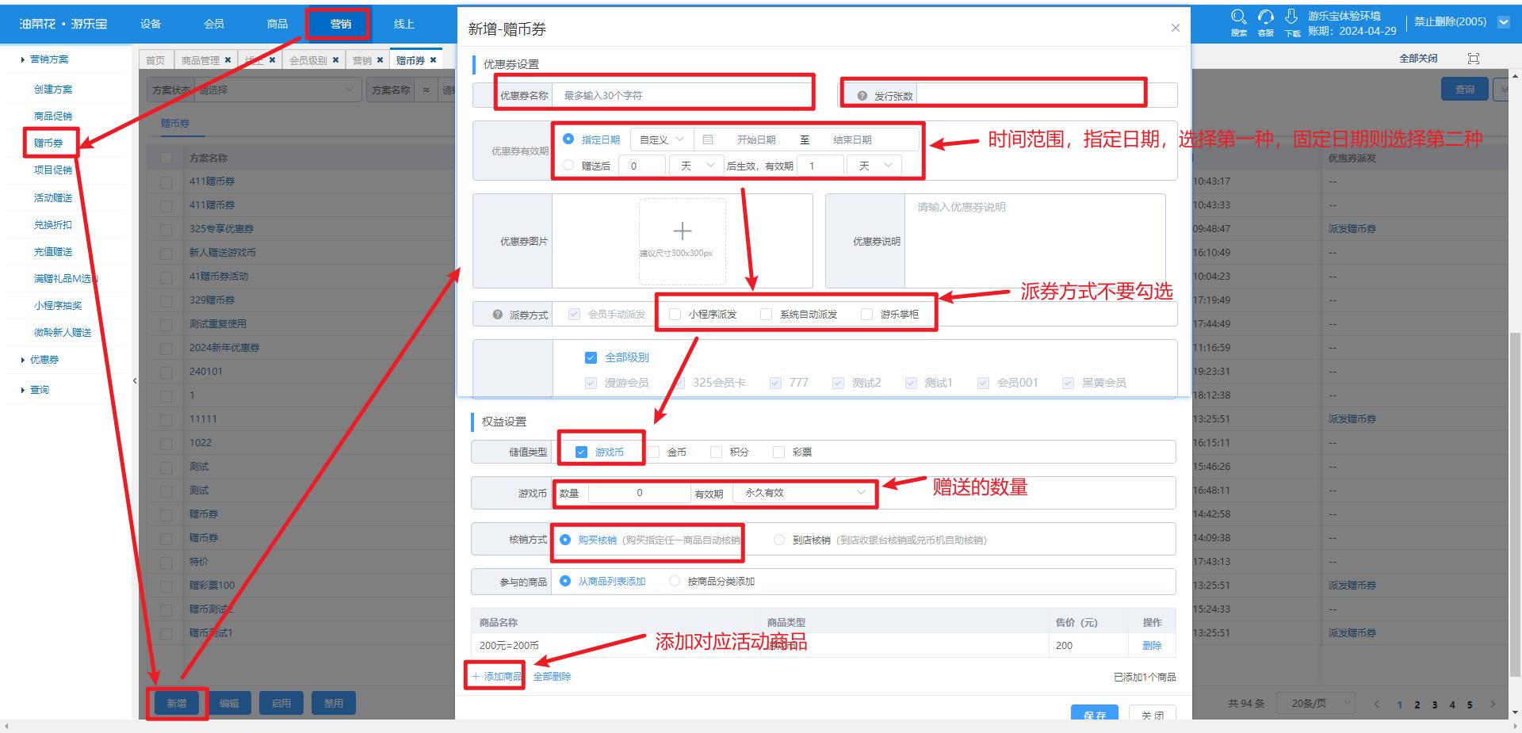Click the next page arrow in pagination
The image size is (1522, 733).
[1493, 704]
